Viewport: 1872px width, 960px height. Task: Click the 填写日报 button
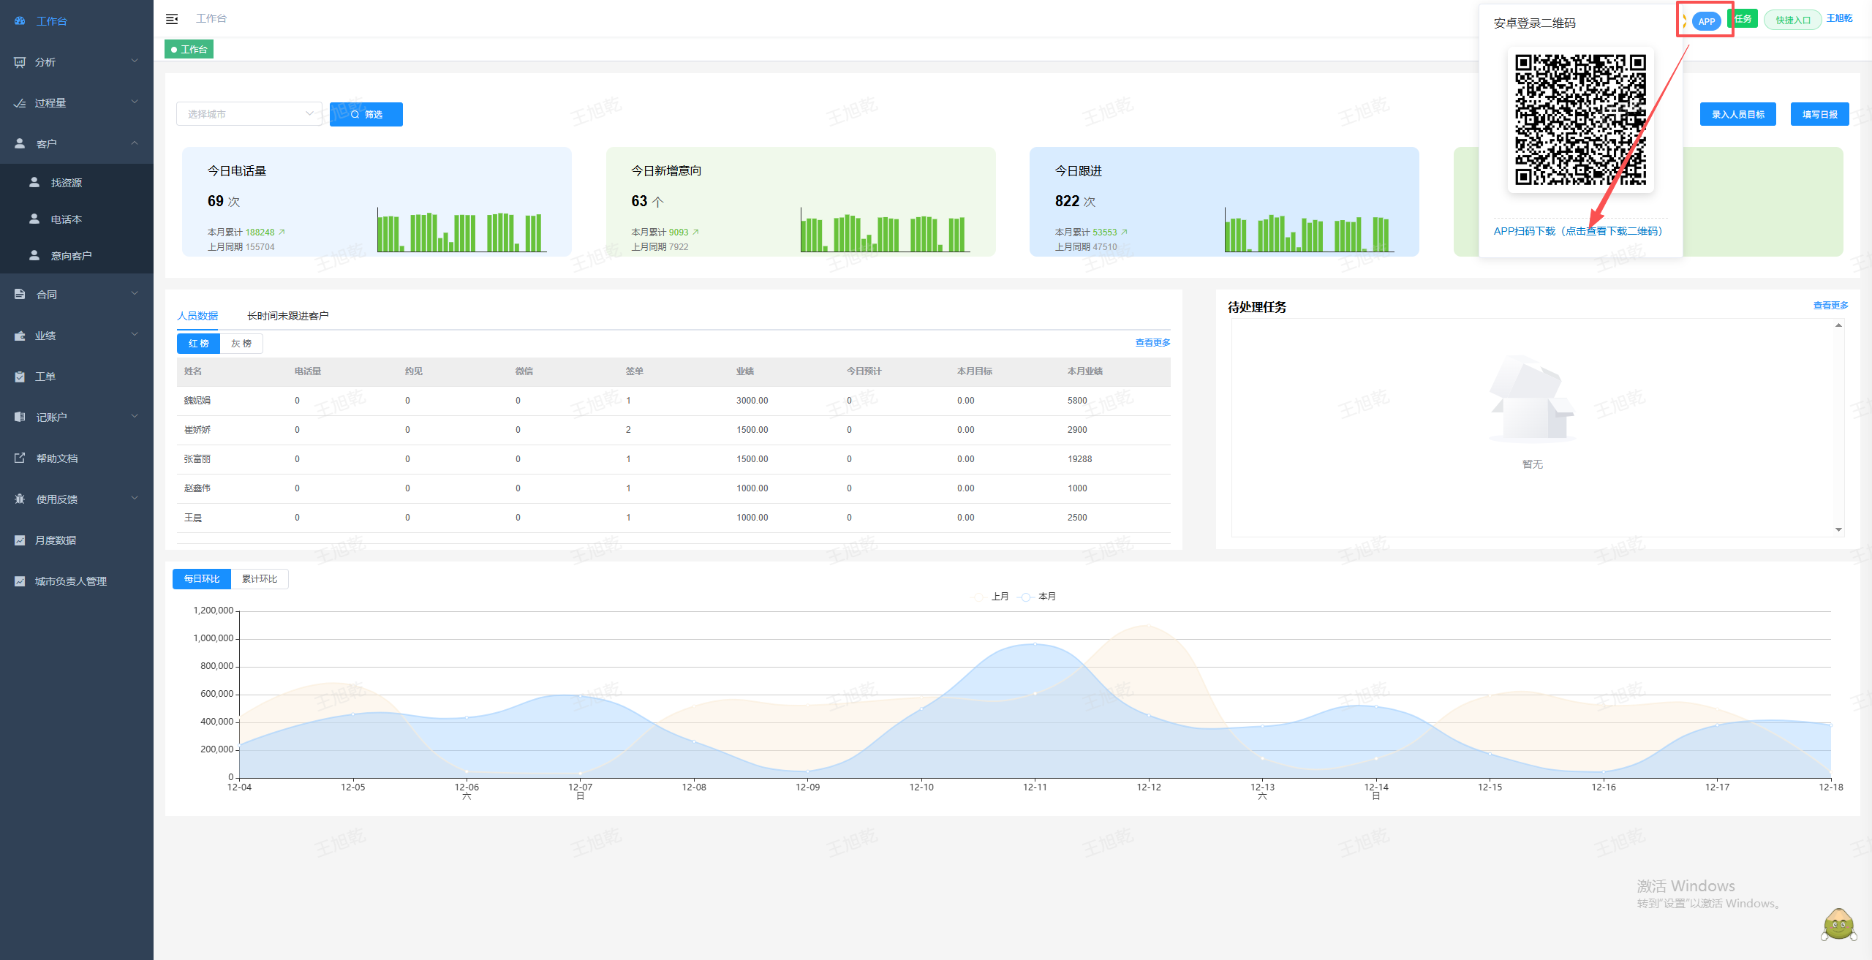[1819, 114]
